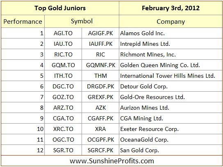Click the IAUFF.PK symbol cell
The image size is (223, 167).
(x=100, y=44)
